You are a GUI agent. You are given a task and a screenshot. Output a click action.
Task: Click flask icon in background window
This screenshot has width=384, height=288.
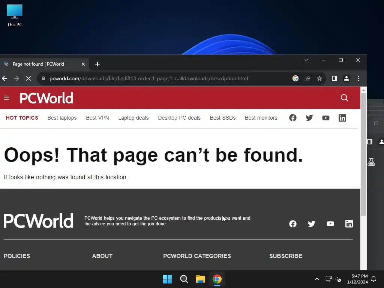[x=371, y=162]
